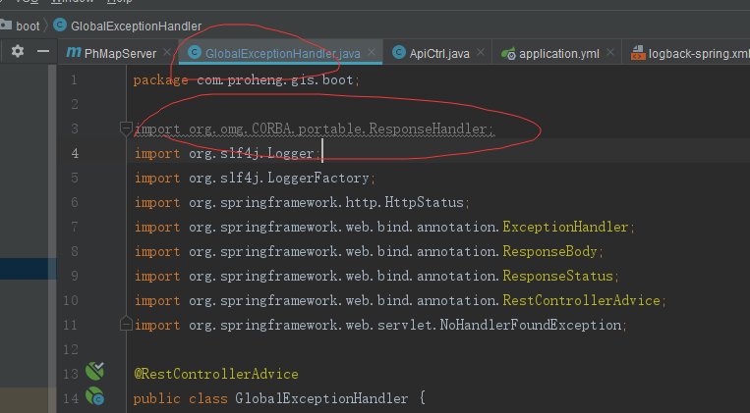Image resolution: width=750 pixels, height=413 pixels.
Task: Click the @RestControllerAdvice annotation
Action: 215,374
